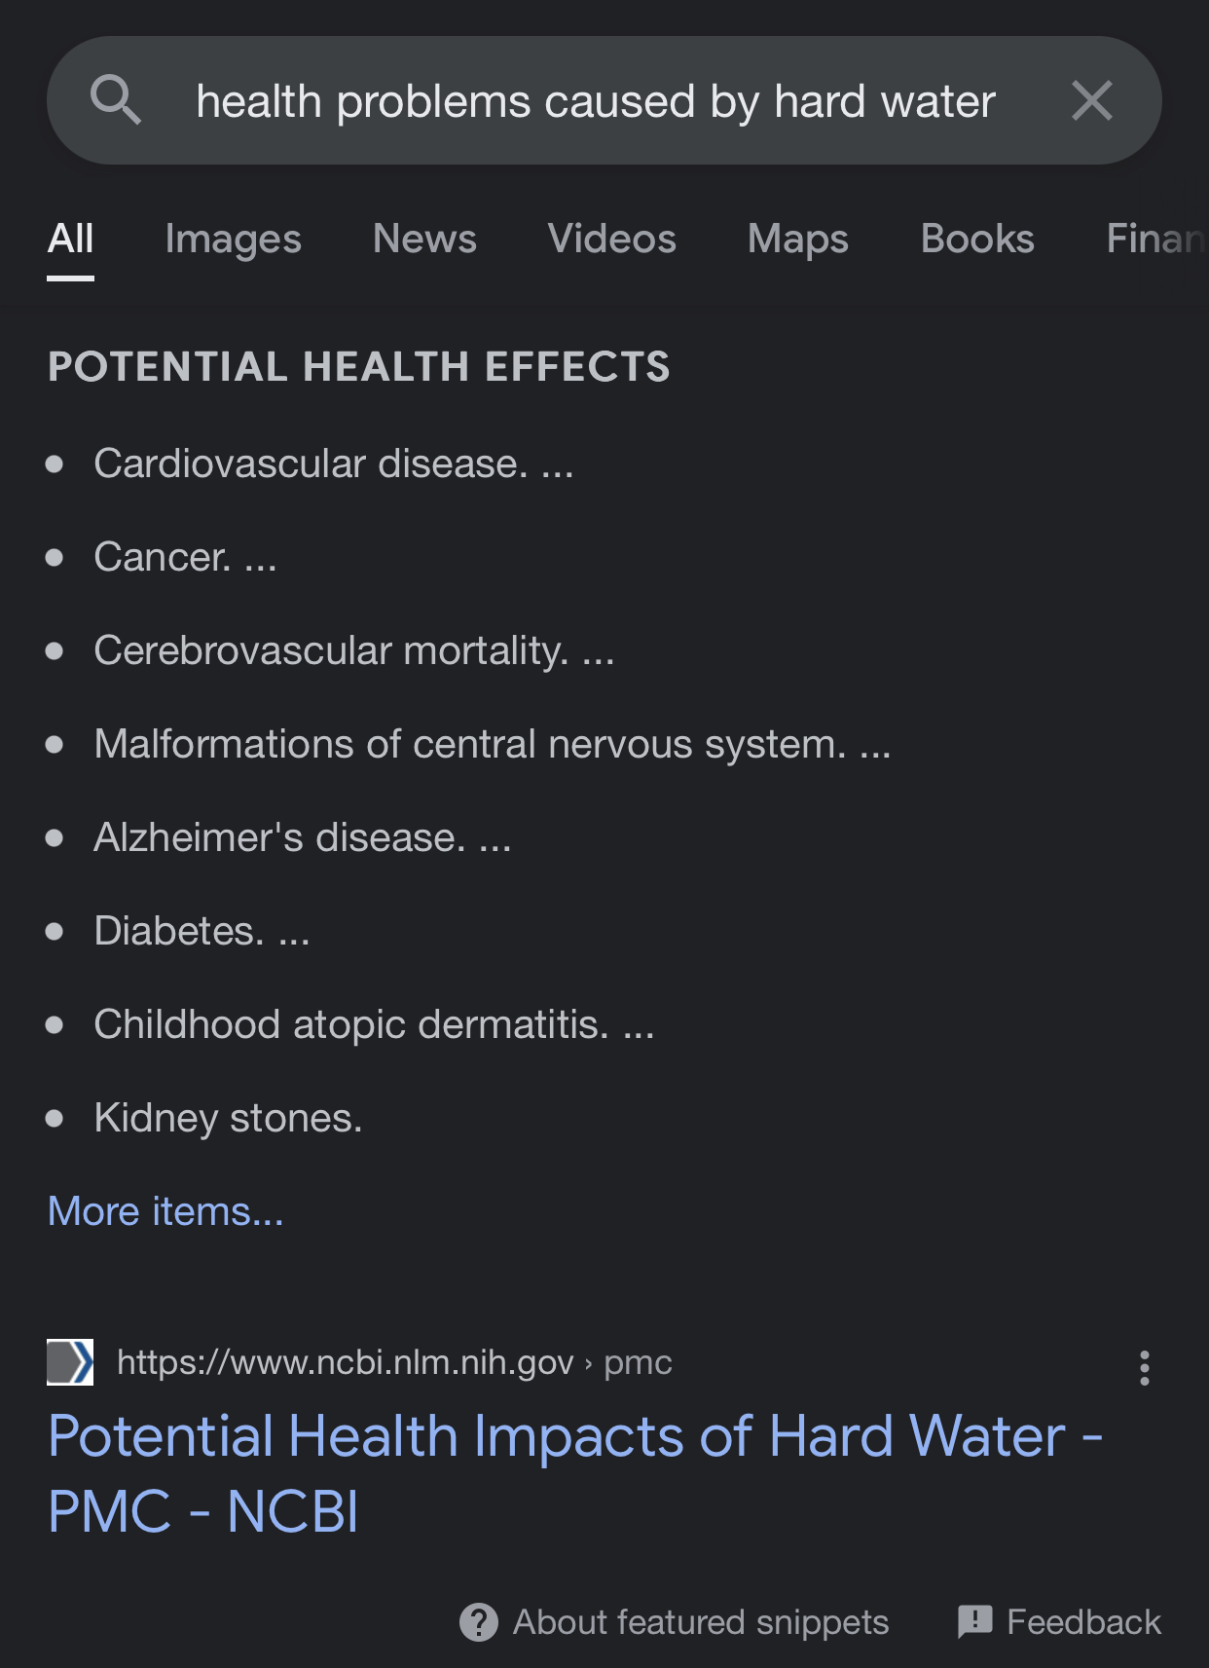Clear the search query with X

[x=1091, y=100]
